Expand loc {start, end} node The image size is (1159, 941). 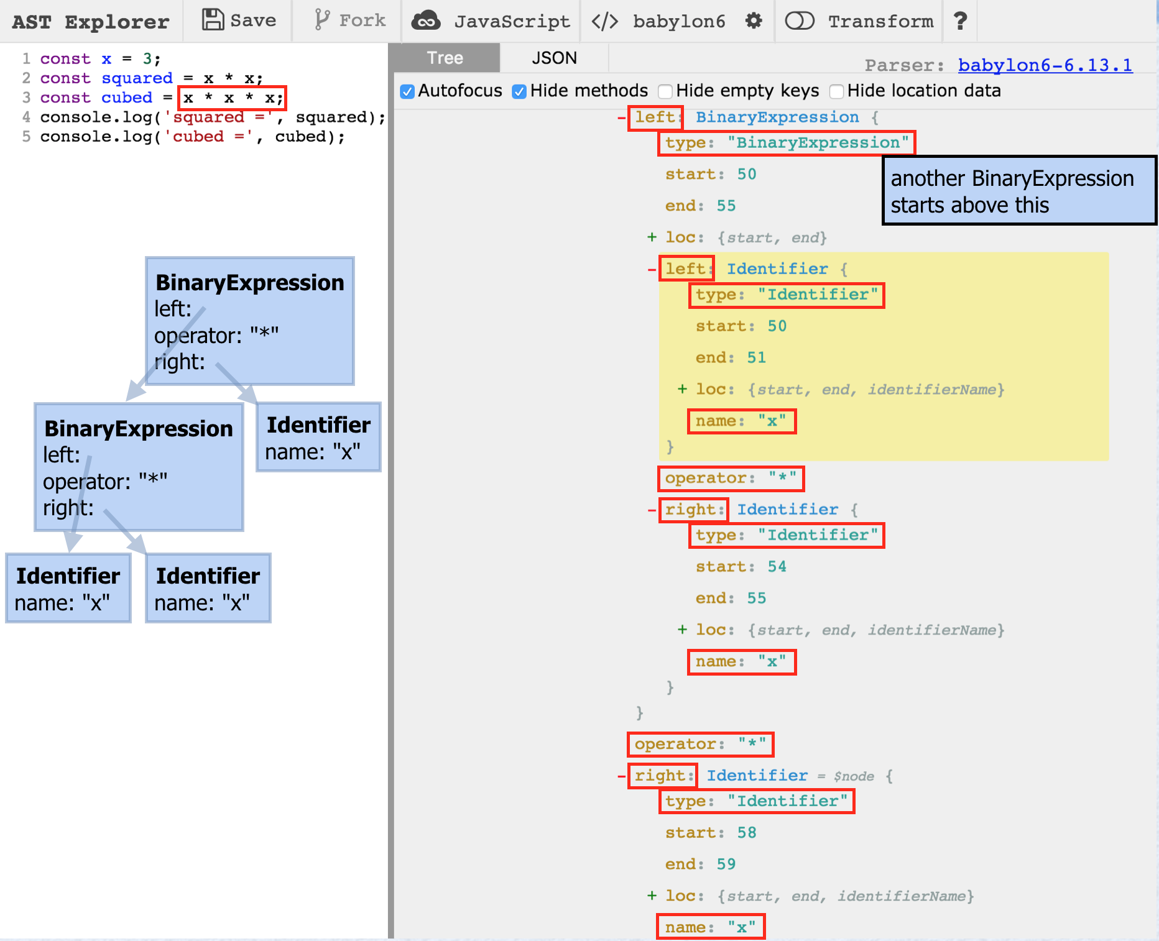pyautogui.click(x=652, y=237)
